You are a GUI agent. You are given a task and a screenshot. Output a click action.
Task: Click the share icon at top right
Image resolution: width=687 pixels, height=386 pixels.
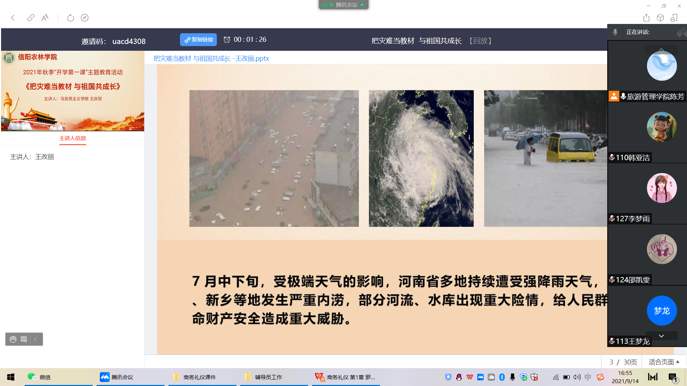coord(646,18)
